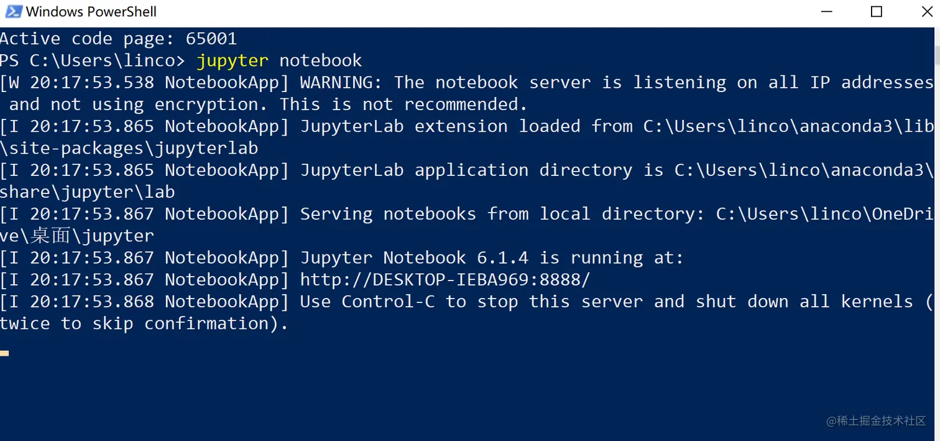Click the "PS C:\Users\linco>" prompt

[x=93, y=60]
